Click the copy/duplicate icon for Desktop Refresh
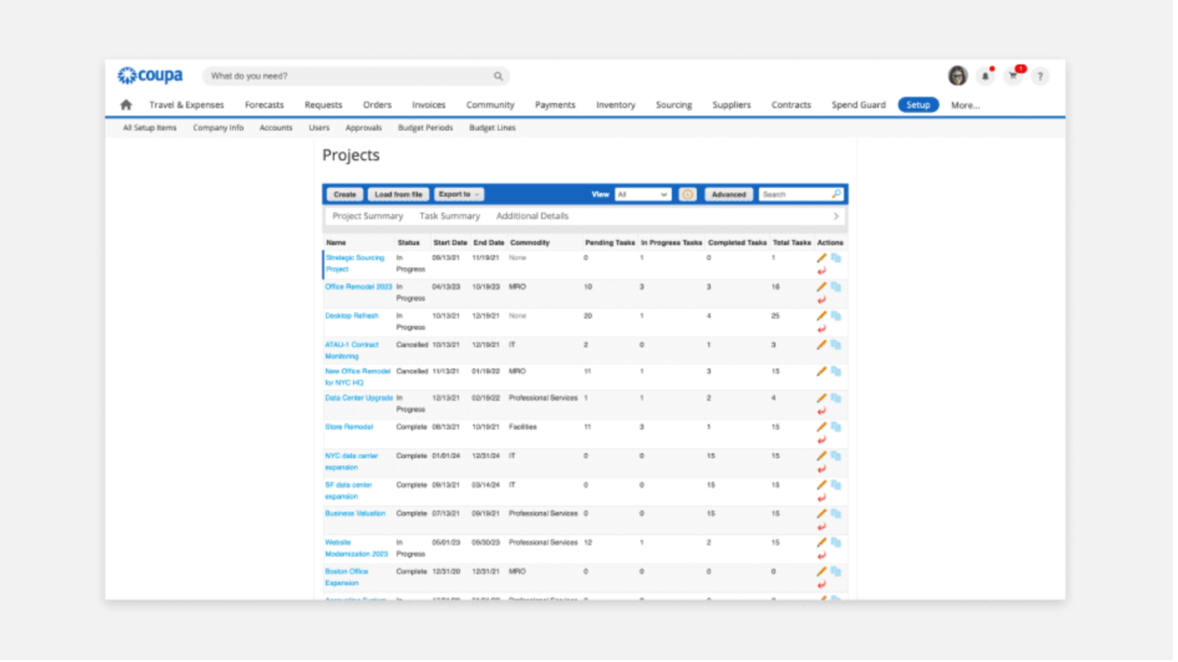 coord(835,315)
